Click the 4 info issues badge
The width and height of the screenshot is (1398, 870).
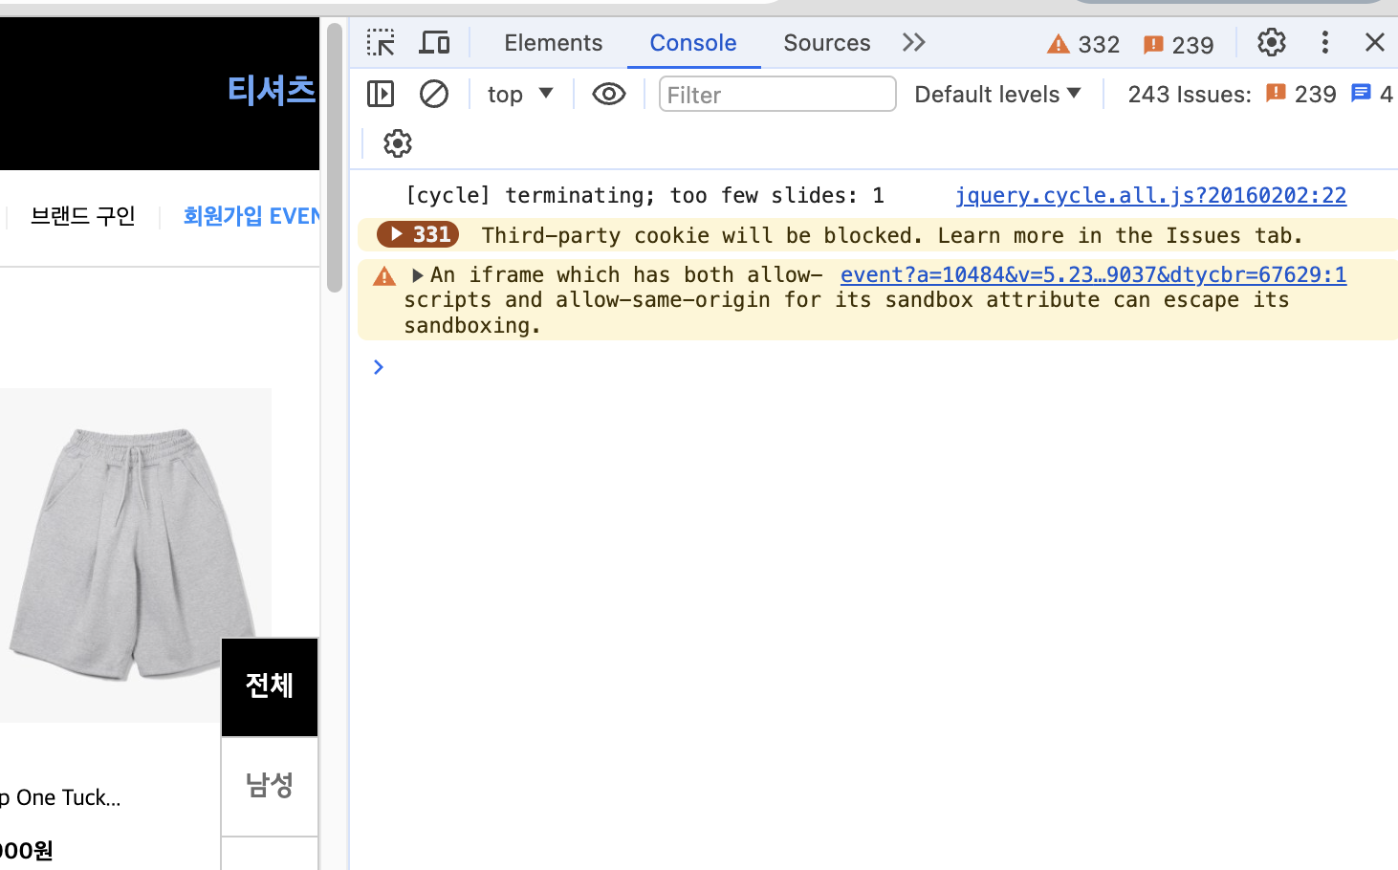(1372, 94)
